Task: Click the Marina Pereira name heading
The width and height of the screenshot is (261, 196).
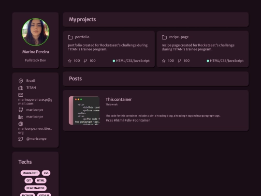Action: pos(36,52)
